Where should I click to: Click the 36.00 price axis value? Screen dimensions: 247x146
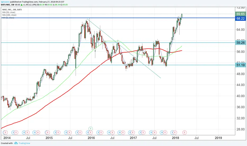coord(241,107)
